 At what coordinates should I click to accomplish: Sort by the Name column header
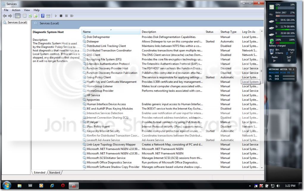[x=111, y=32]
